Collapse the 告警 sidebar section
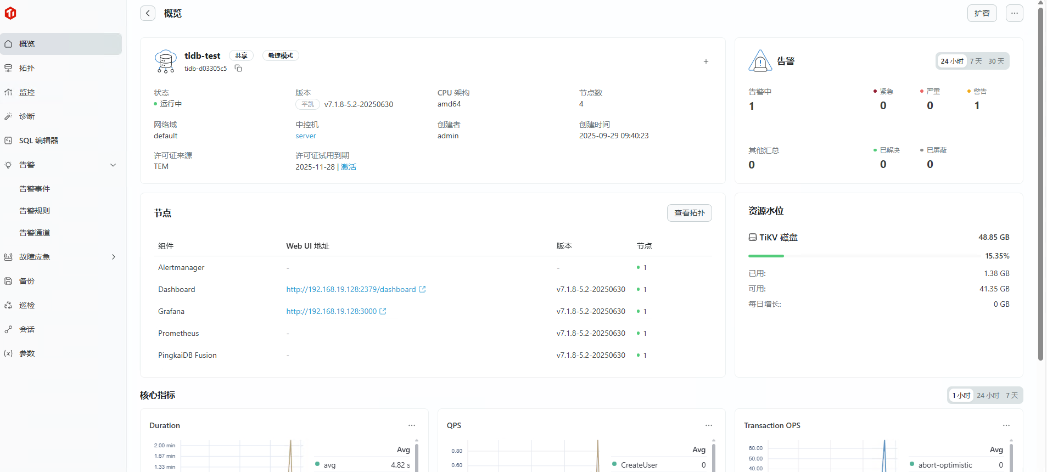Viewport: 1047px width, 472px height. tap(113, 165)
